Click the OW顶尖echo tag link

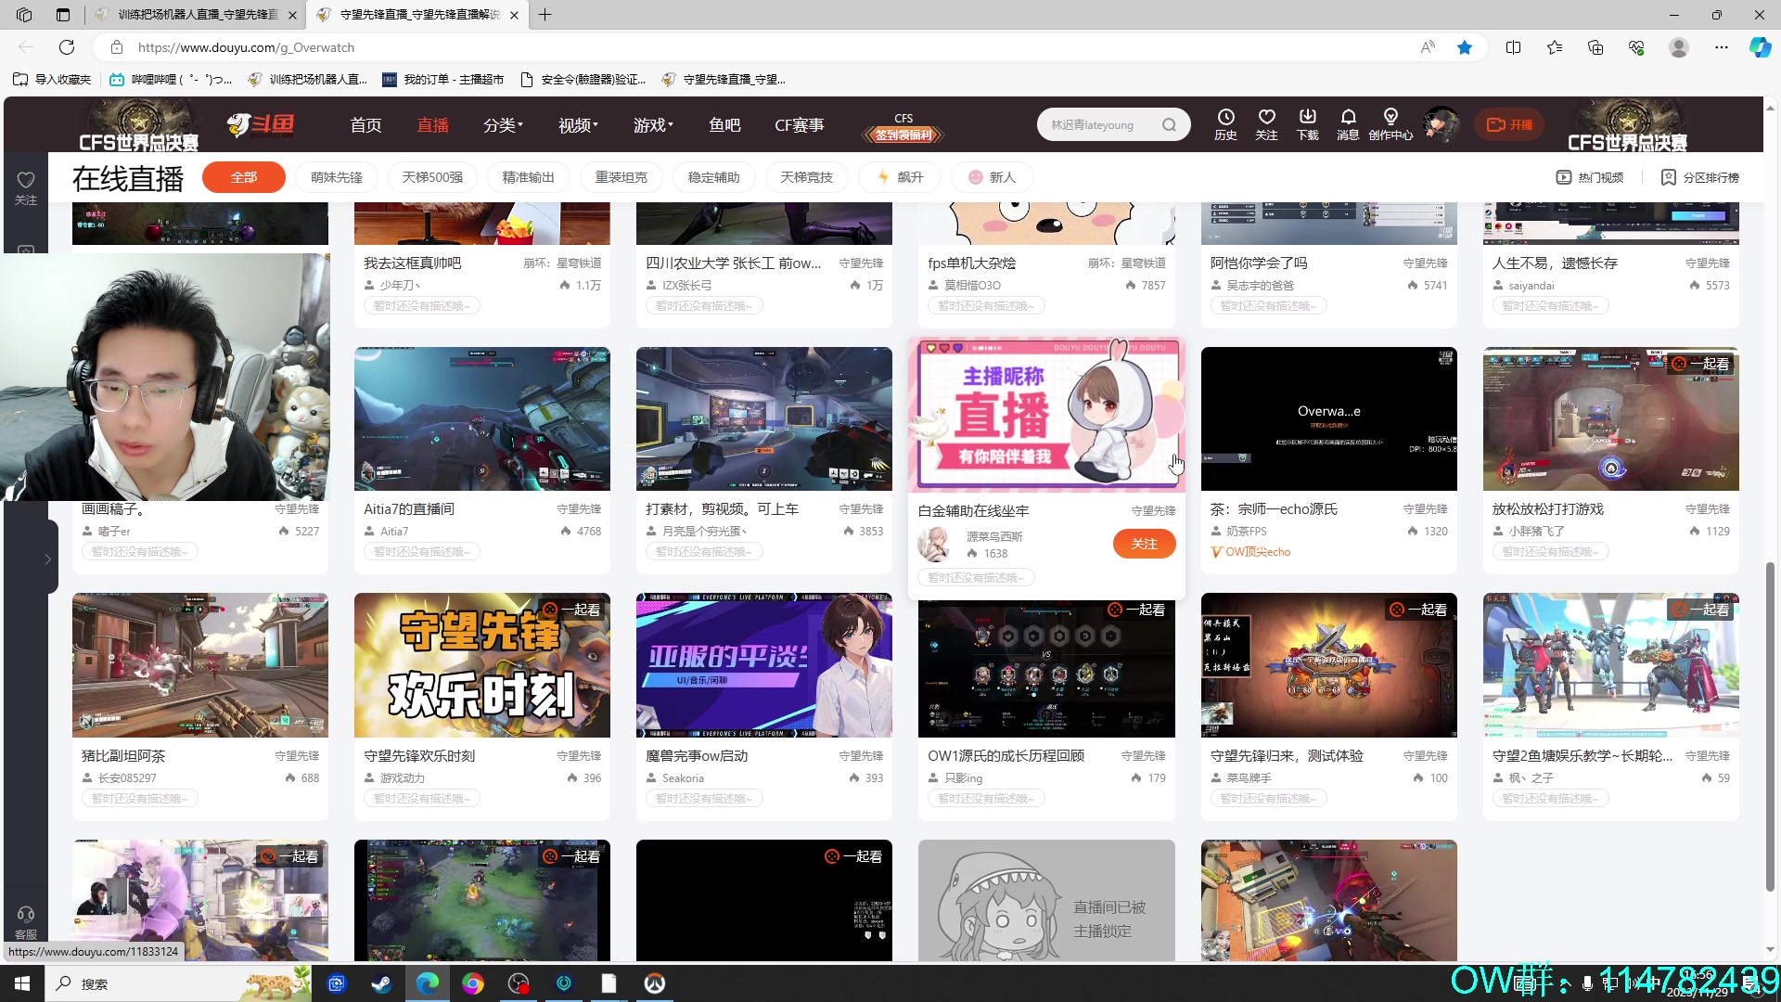click(x=1250, y=552)
